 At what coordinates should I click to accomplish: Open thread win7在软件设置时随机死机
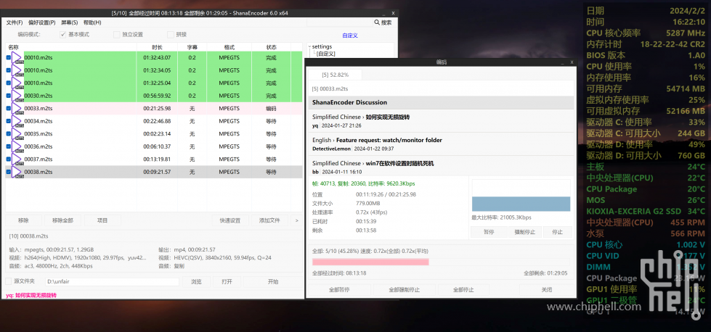[x=399, y=163]
